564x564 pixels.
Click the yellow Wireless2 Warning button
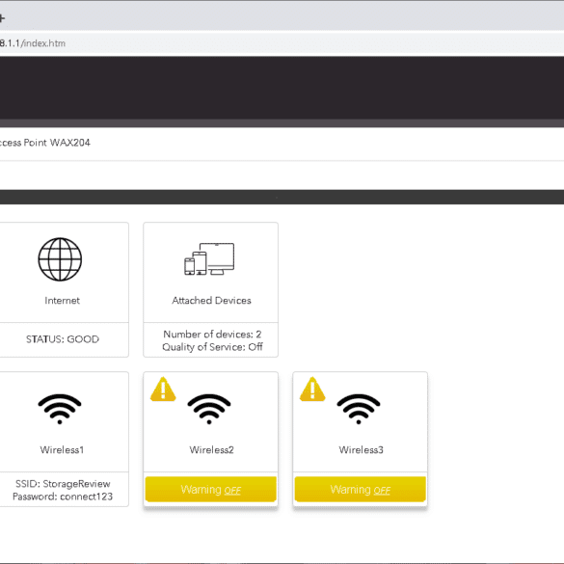coord(211,489)
